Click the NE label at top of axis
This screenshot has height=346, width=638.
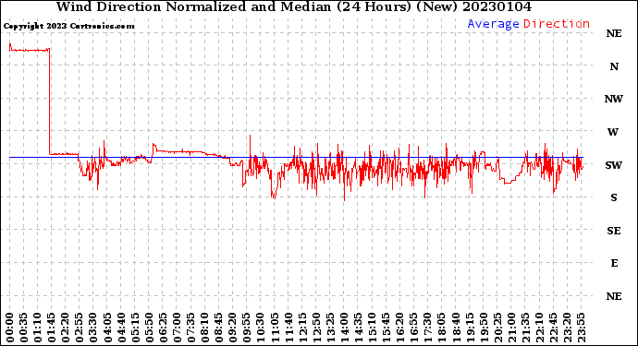coord(614,34)
